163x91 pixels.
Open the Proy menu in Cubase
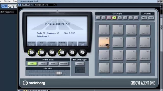[15, 1]
